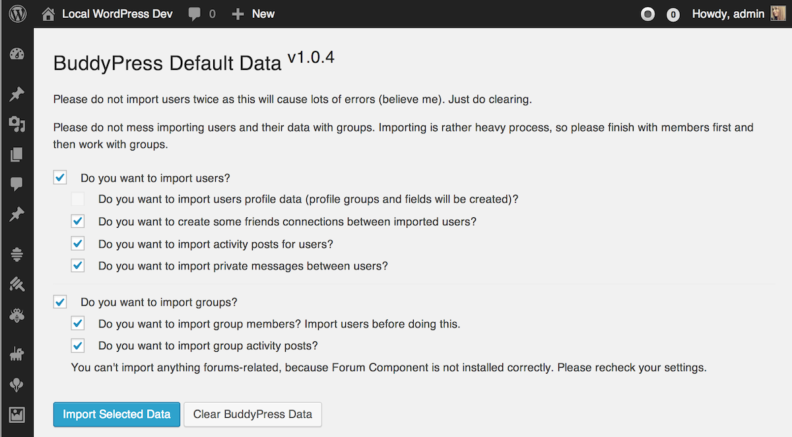Click the WordPress logo in admin bar
Image resolution: width=792 pixels, height=437 pixels.
click(17, 14)
